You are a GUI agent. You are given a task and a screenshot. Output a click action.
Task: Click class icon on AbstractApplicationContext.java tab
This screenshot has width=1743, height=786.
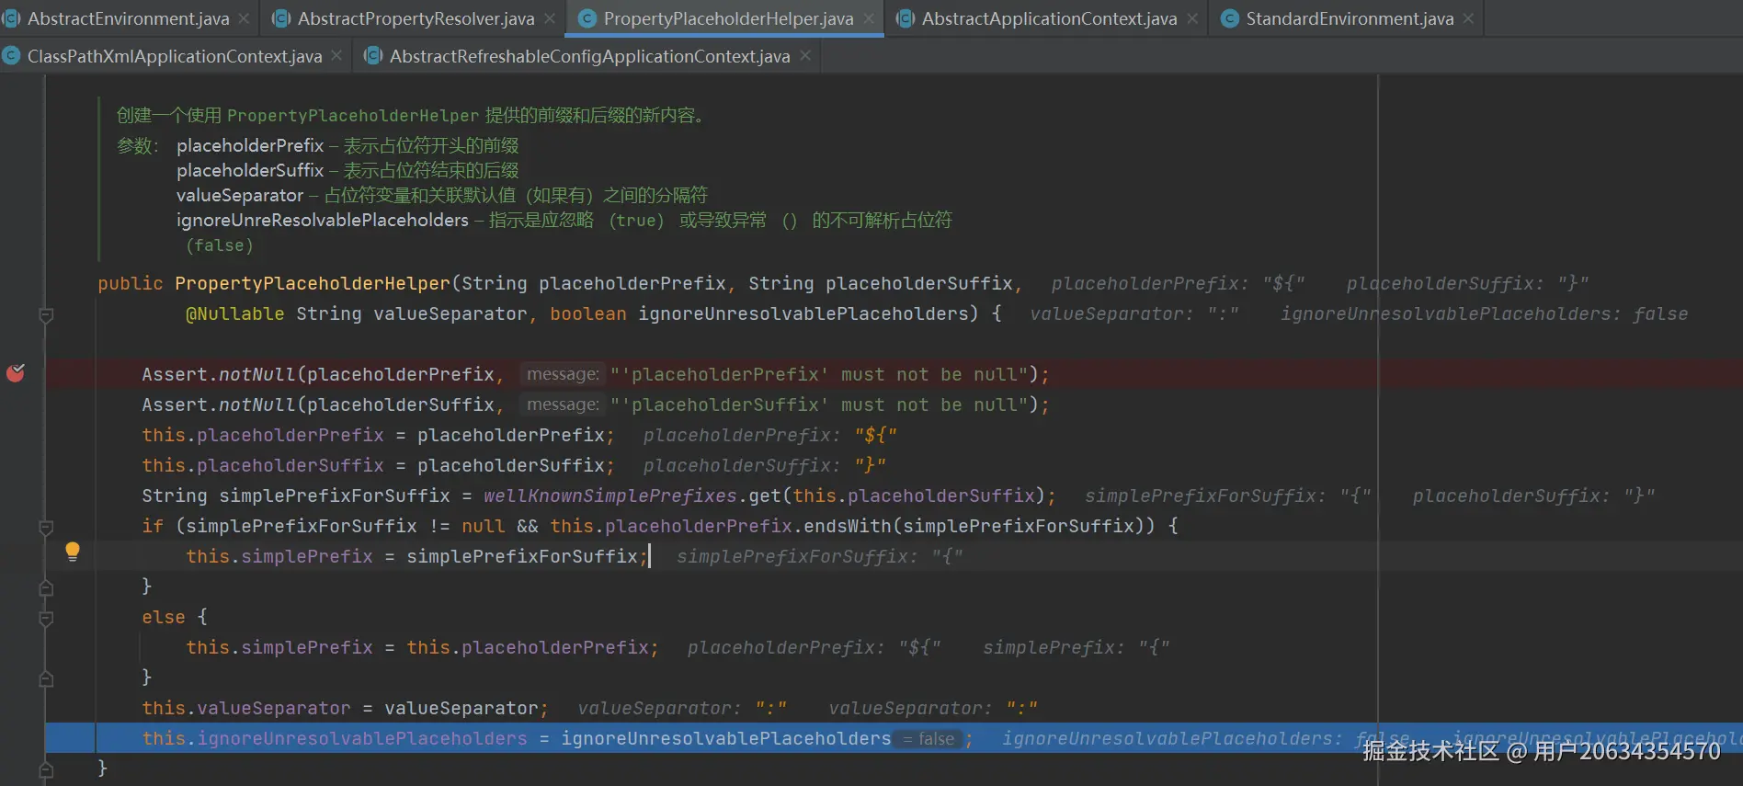tap(906, 18)
